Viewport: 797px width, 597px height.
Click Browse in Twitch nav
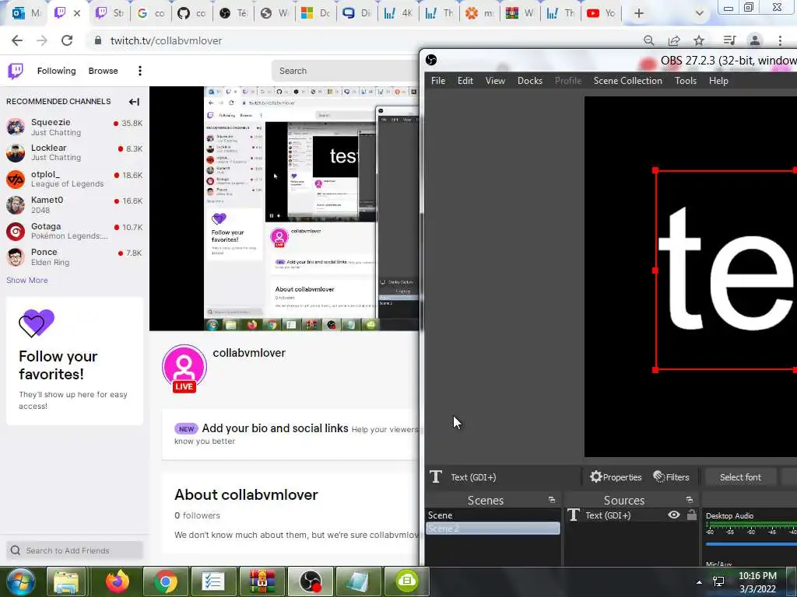[104, 71]
